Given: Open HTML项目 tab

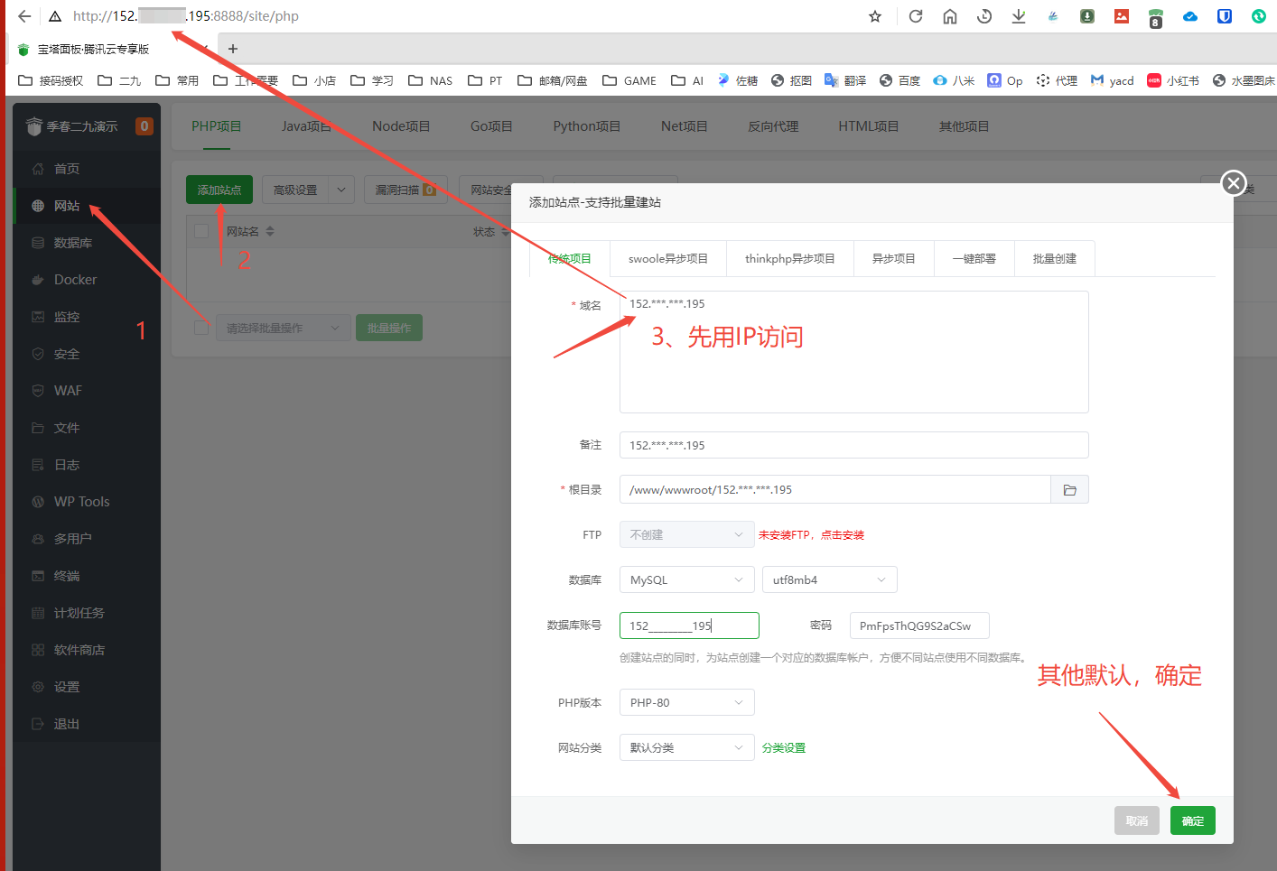Looking at the screenshot, I should coord(869,126).
